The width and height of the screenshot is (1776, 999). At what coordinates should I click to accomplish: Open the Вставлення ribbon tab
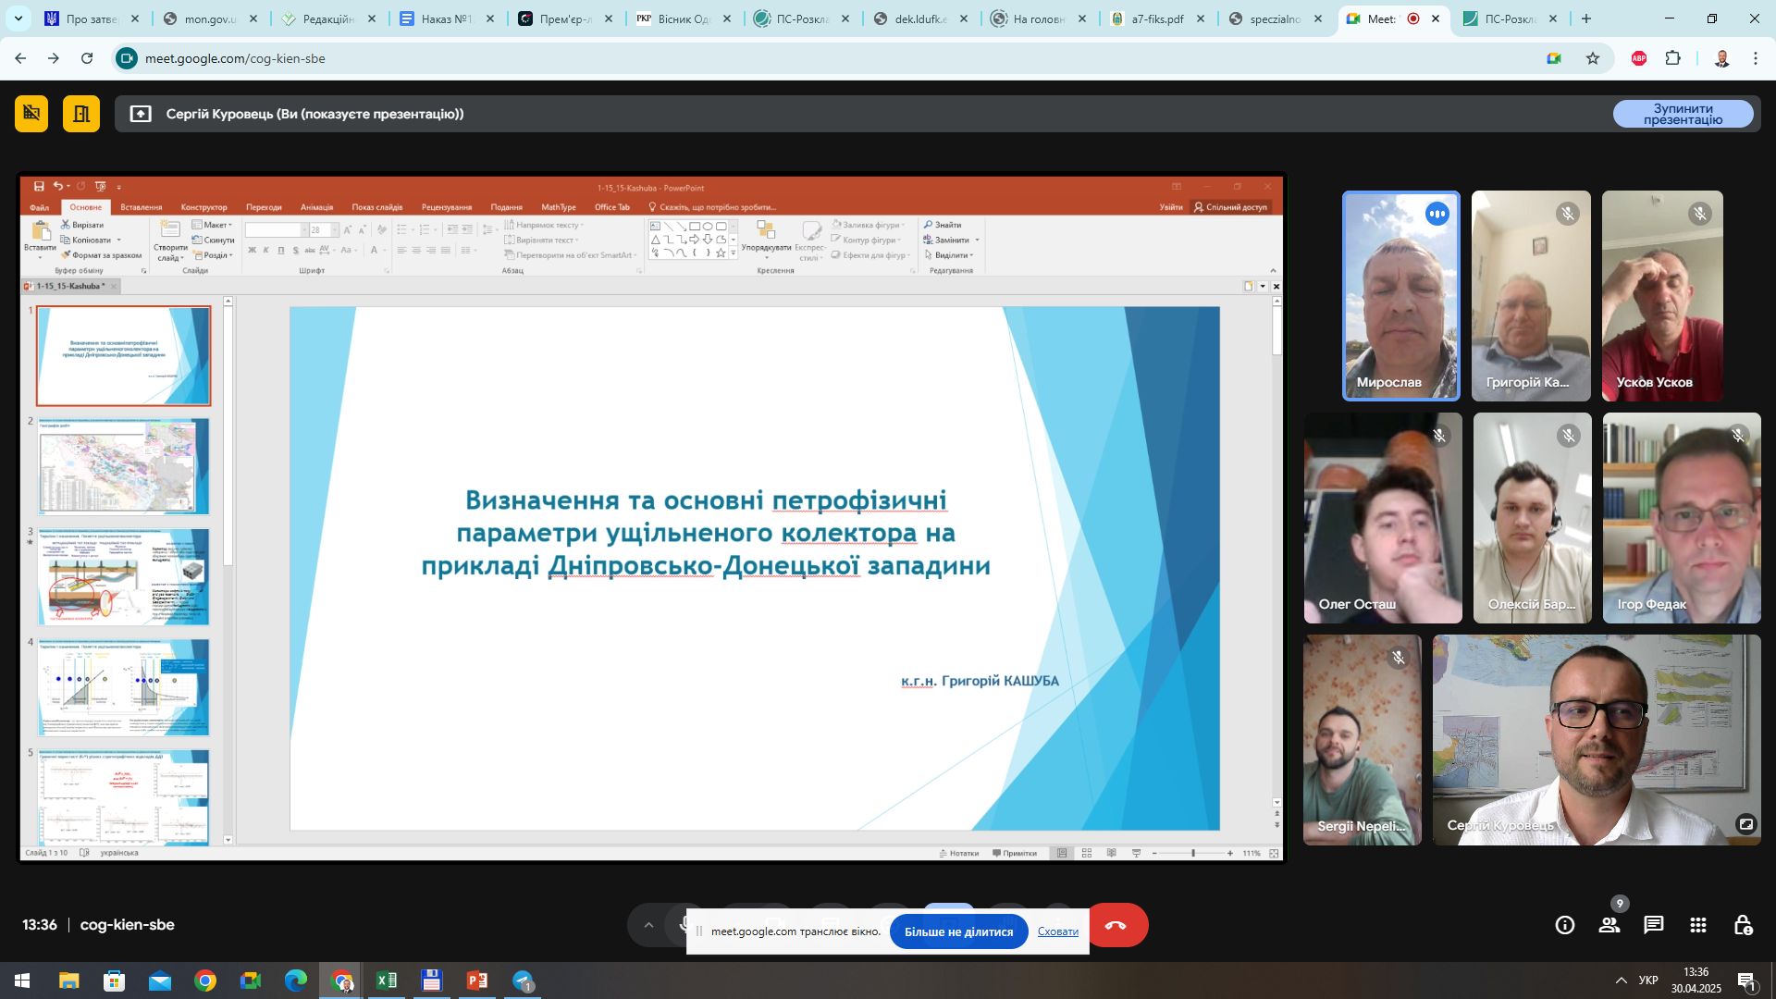tap(141, 207)
